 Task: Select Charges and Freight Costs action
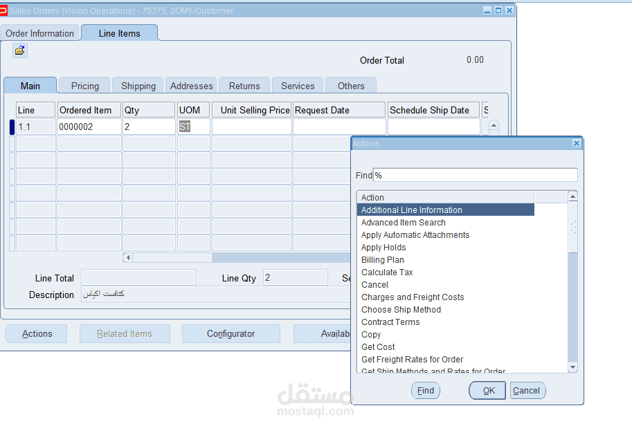pyautogui.click(x=445, y=297)
